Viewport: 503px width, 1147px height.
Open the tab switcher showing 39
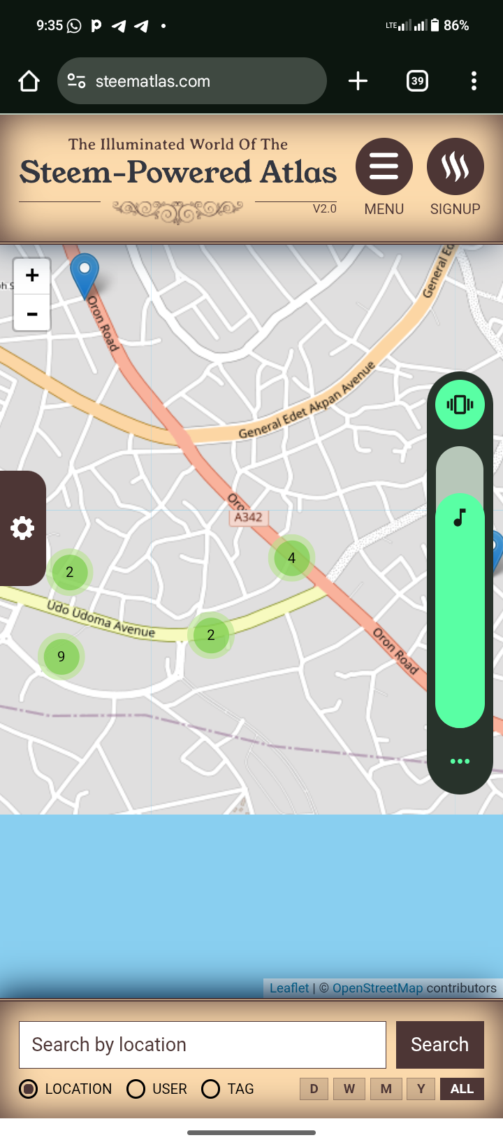(x=417, y=81)
